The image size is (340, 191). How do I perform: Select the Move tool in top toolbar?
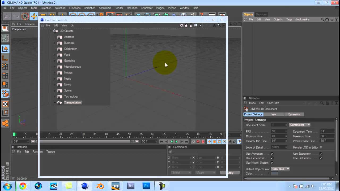(34, 16)
